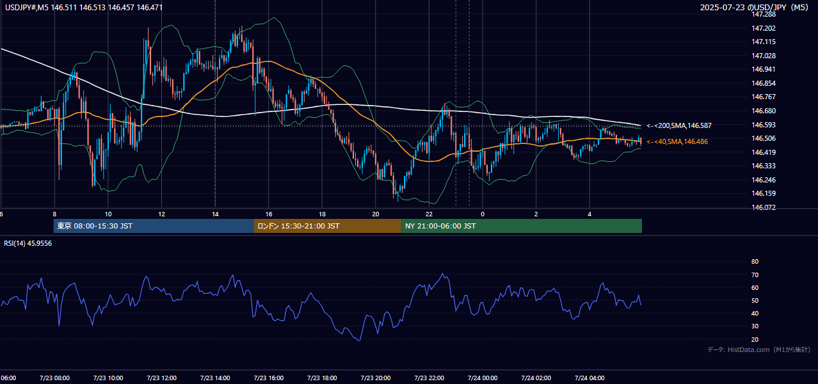Click hour tick 22 on price chart axis
The height and width of the screenshot is (384, 818).
429,214
